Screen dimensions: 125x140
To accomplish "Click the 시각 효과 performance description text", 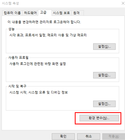I will pos(48,35).
